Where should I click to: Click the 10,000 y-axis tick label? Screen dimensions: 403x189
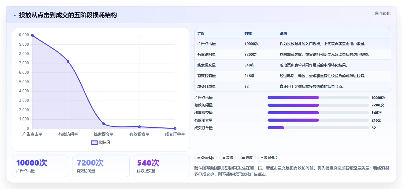(23, 35)
